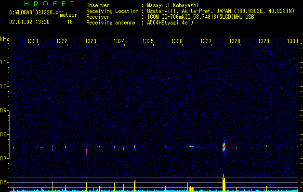Click the brightest large meteor echo in spectrogram
Screen dimensions: 303x192
[224, 147]
